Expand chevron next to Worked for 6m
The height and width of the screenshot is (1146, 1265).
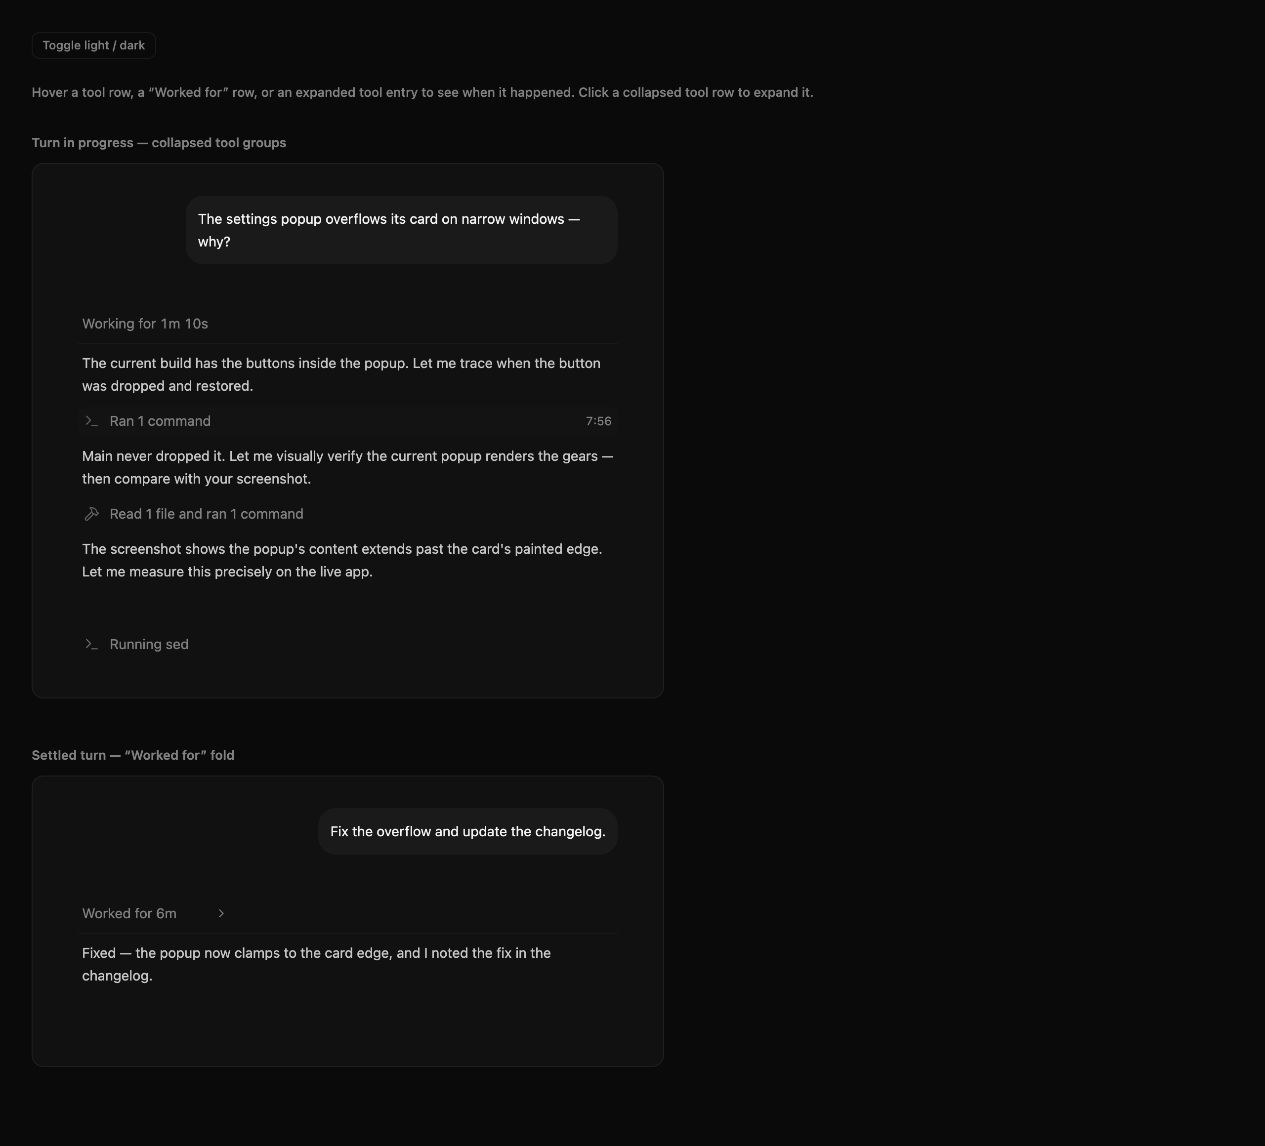[x=221, y=913]
